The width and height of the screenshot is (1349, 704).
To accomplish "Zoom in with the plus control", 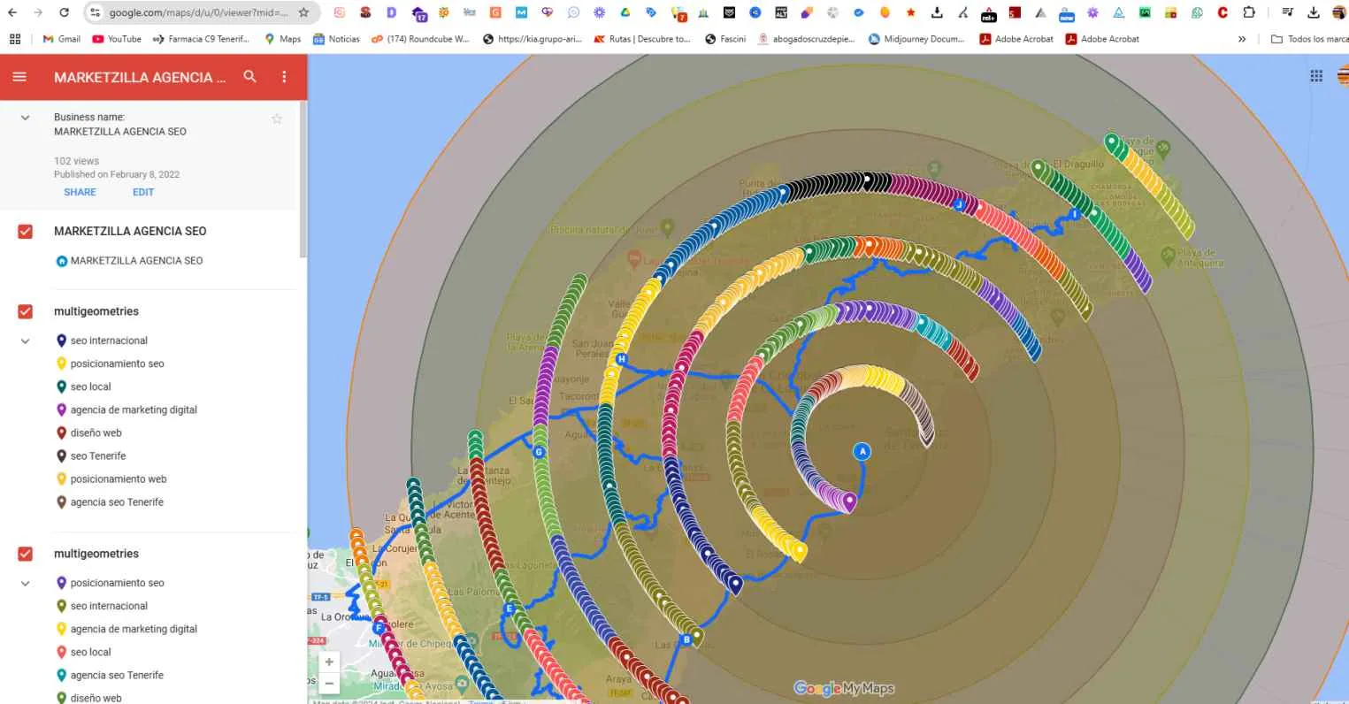I will pos(328,661).
